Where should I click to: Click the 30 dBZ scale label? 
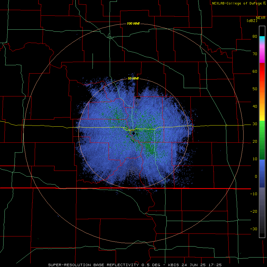[255, 124]
